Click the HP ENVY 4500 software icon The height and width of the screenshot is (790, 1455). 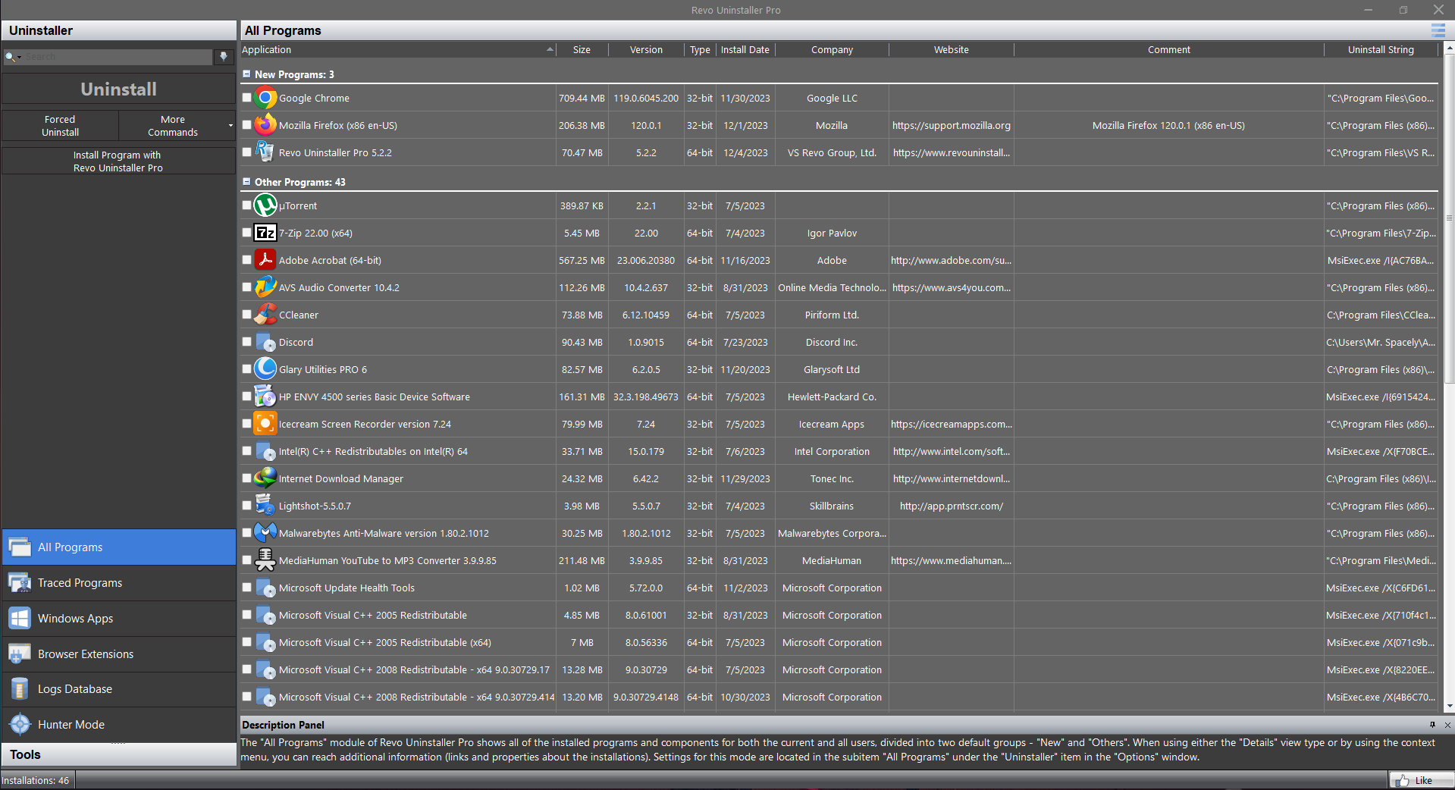point(265,397)
